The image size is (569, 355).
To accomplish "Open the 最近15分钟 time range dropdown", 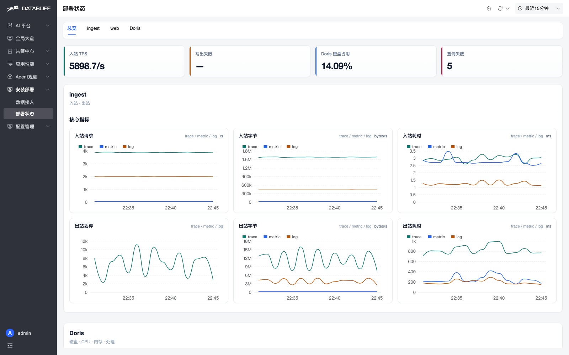I will pos(539,9).
